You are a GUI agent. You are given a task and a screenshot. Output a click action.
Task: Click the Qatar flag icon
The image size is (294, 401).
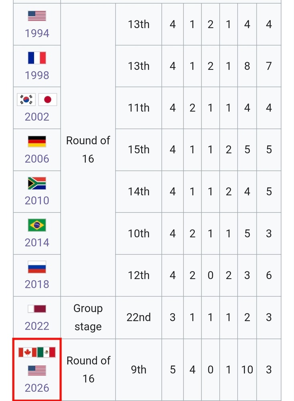37,309
